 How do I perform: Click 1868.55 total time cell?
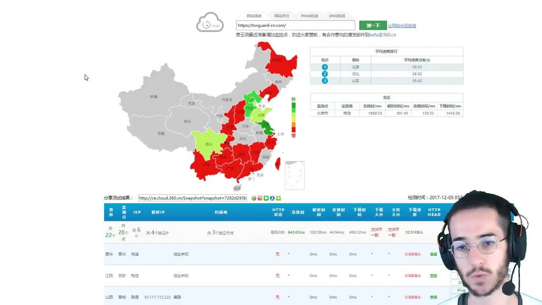375,113
